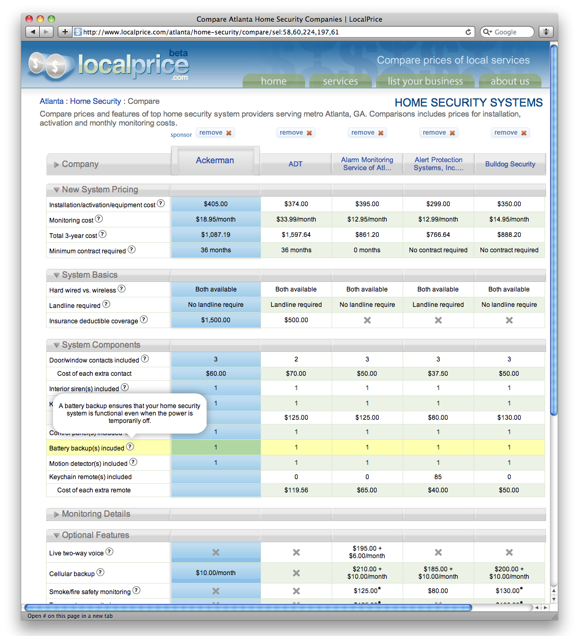Open help icon for Installation/activation/equipment cost
This screenshot has height=636, width=579.
[161, 204]
